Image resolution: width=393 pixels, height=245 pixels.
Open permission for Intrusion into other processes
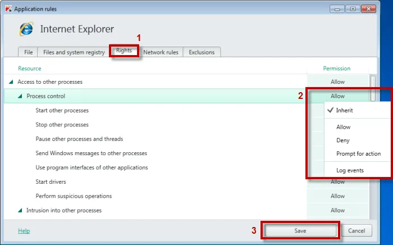[337, 210]
